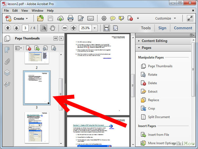
Task: Expand the thumbnails panel right-arrow button
Action: [x=61, y=38]
